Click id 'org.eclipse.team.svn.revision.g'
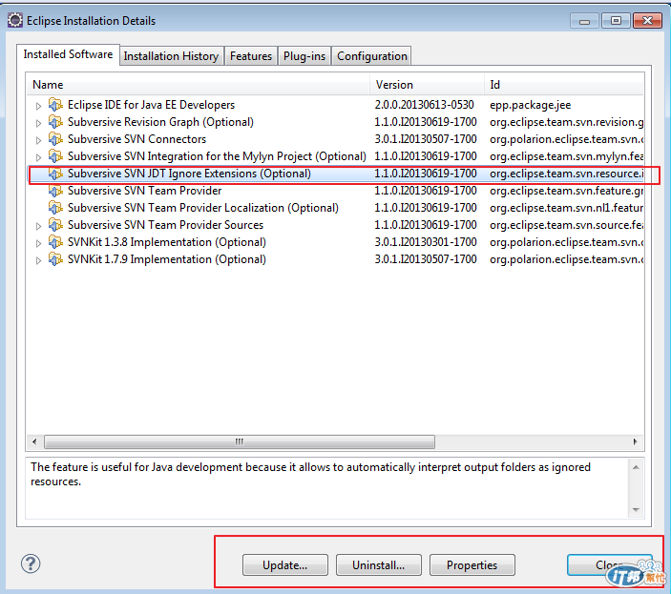Viewport: 671px width, 594px height. tap(567, 122)
